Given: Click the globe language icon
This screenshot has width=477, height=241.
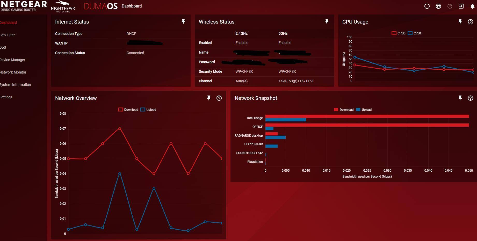Looking at the screenshot, I should pyautogui.click(x=438, y=6).
